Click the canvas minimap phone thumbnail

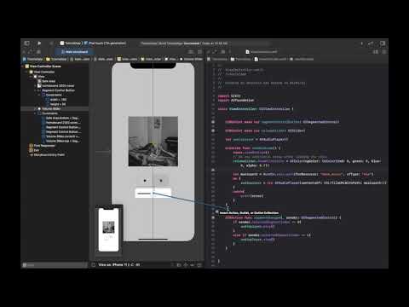pyautogui.click(x=108, y=229)
